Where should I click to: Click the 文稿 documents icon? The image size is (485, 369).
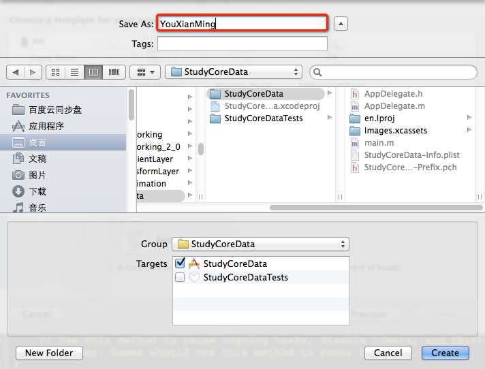[18, 159]
